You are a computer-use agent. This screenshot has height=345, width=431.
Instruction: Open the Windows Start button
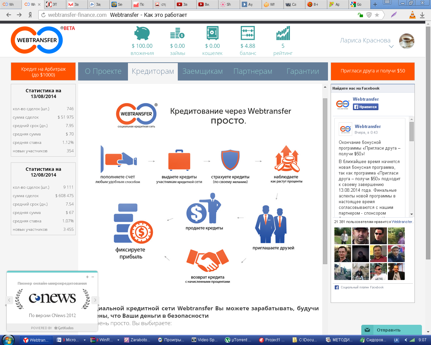(x=8, y=340)
